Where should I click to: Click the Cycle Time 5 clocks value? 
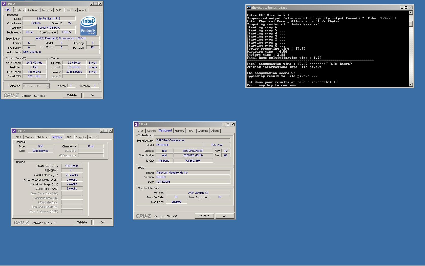pos(72,188)
